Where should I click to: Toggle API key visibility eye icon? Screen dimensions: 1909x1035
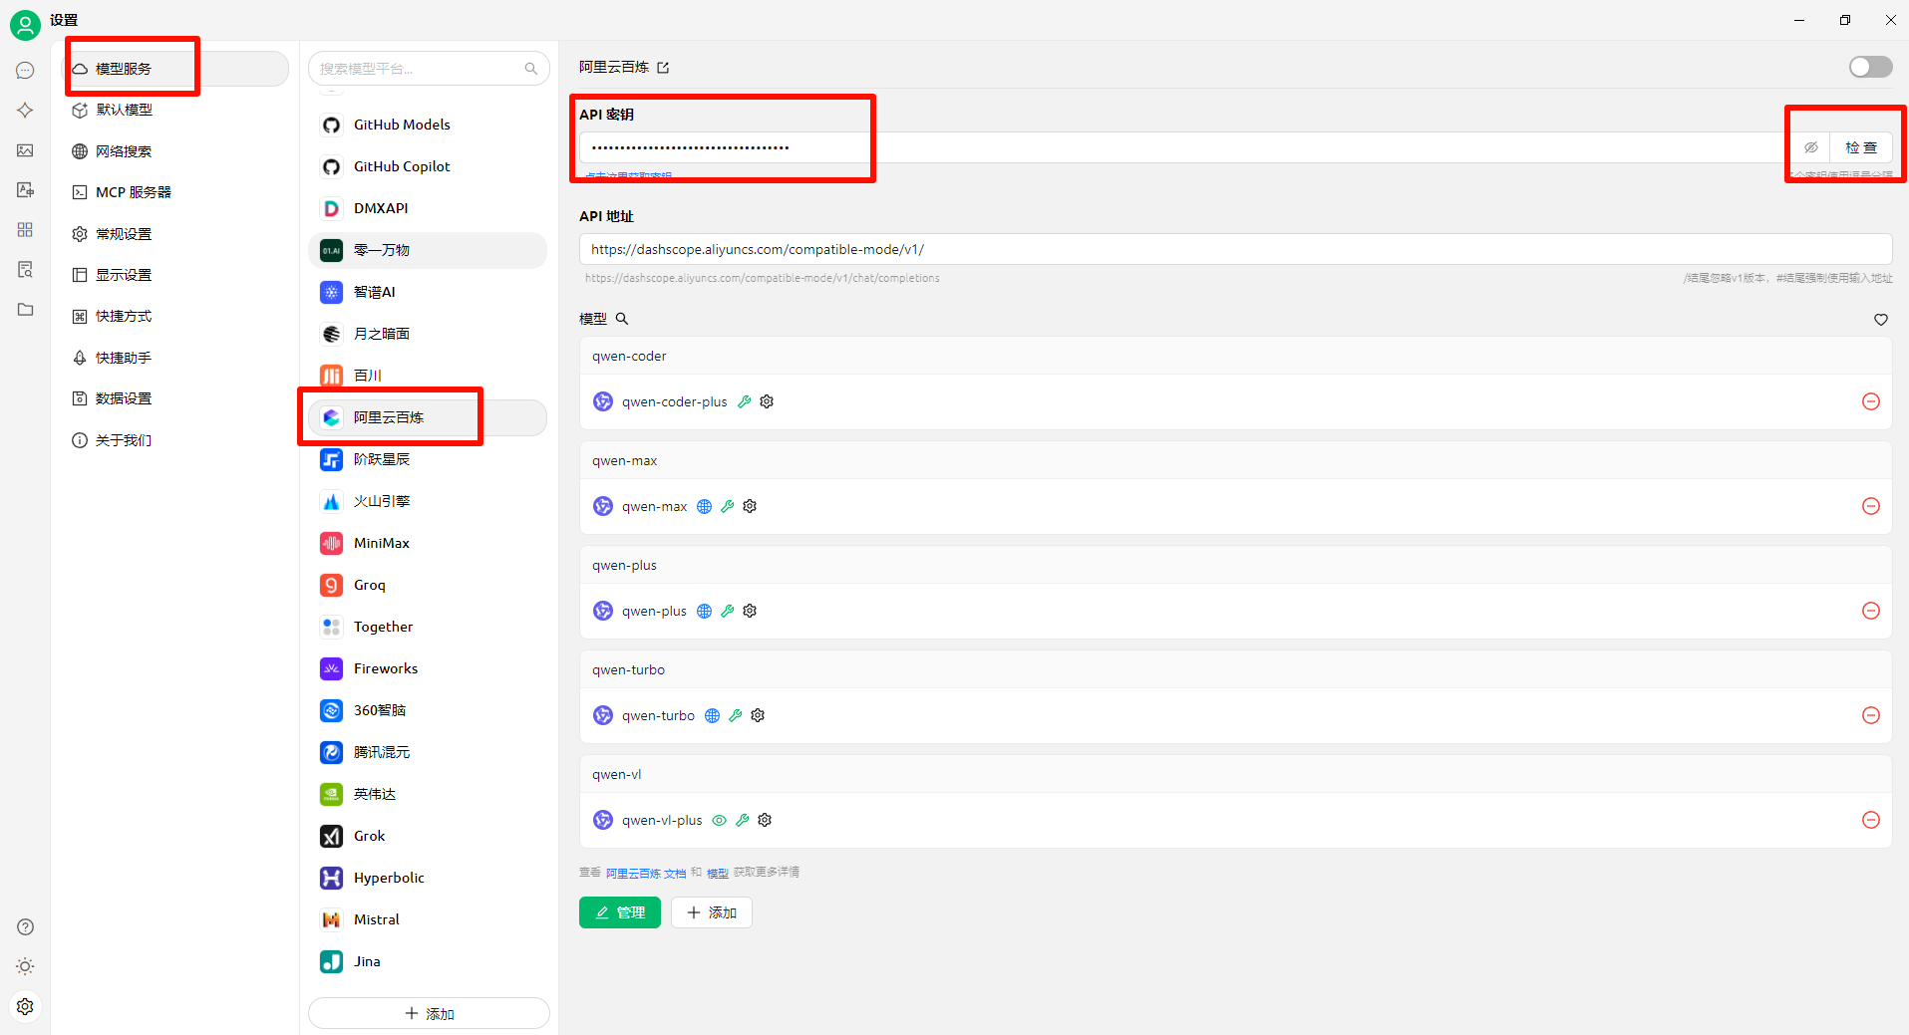pyautogui.click(x=1811, y=147)
